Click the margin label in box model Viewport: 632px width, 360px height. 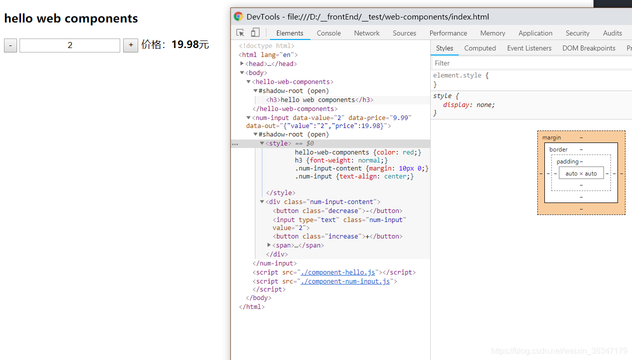point(551,137)
